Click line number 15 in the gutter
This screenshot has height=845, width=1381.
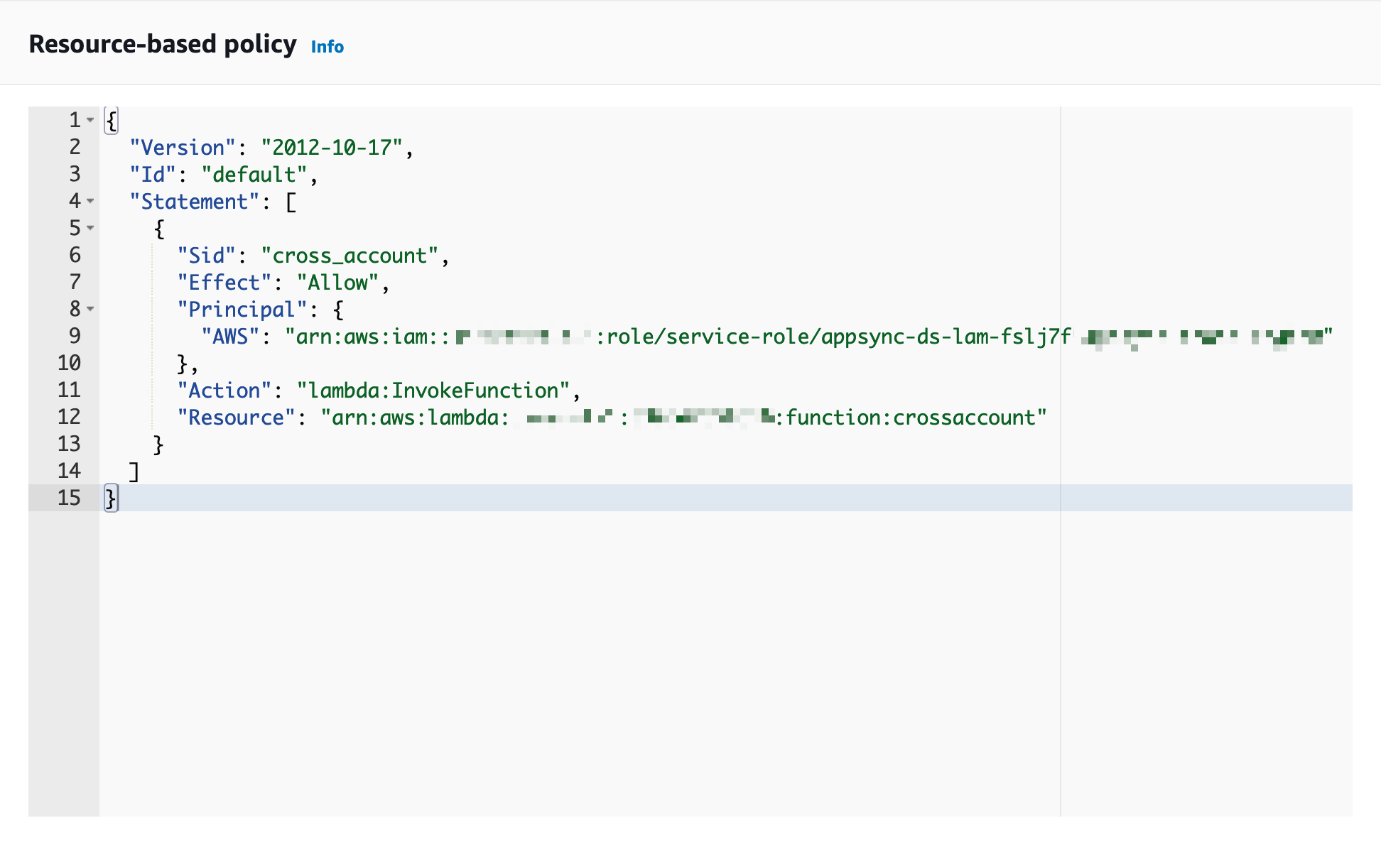(69, 498)
